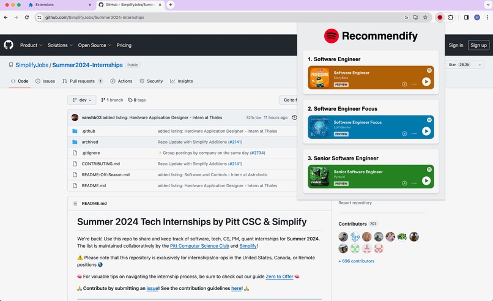The height and width of the screenshot is (301, 493).
Task: Open new tab with plus button
Action: [171, 5]
